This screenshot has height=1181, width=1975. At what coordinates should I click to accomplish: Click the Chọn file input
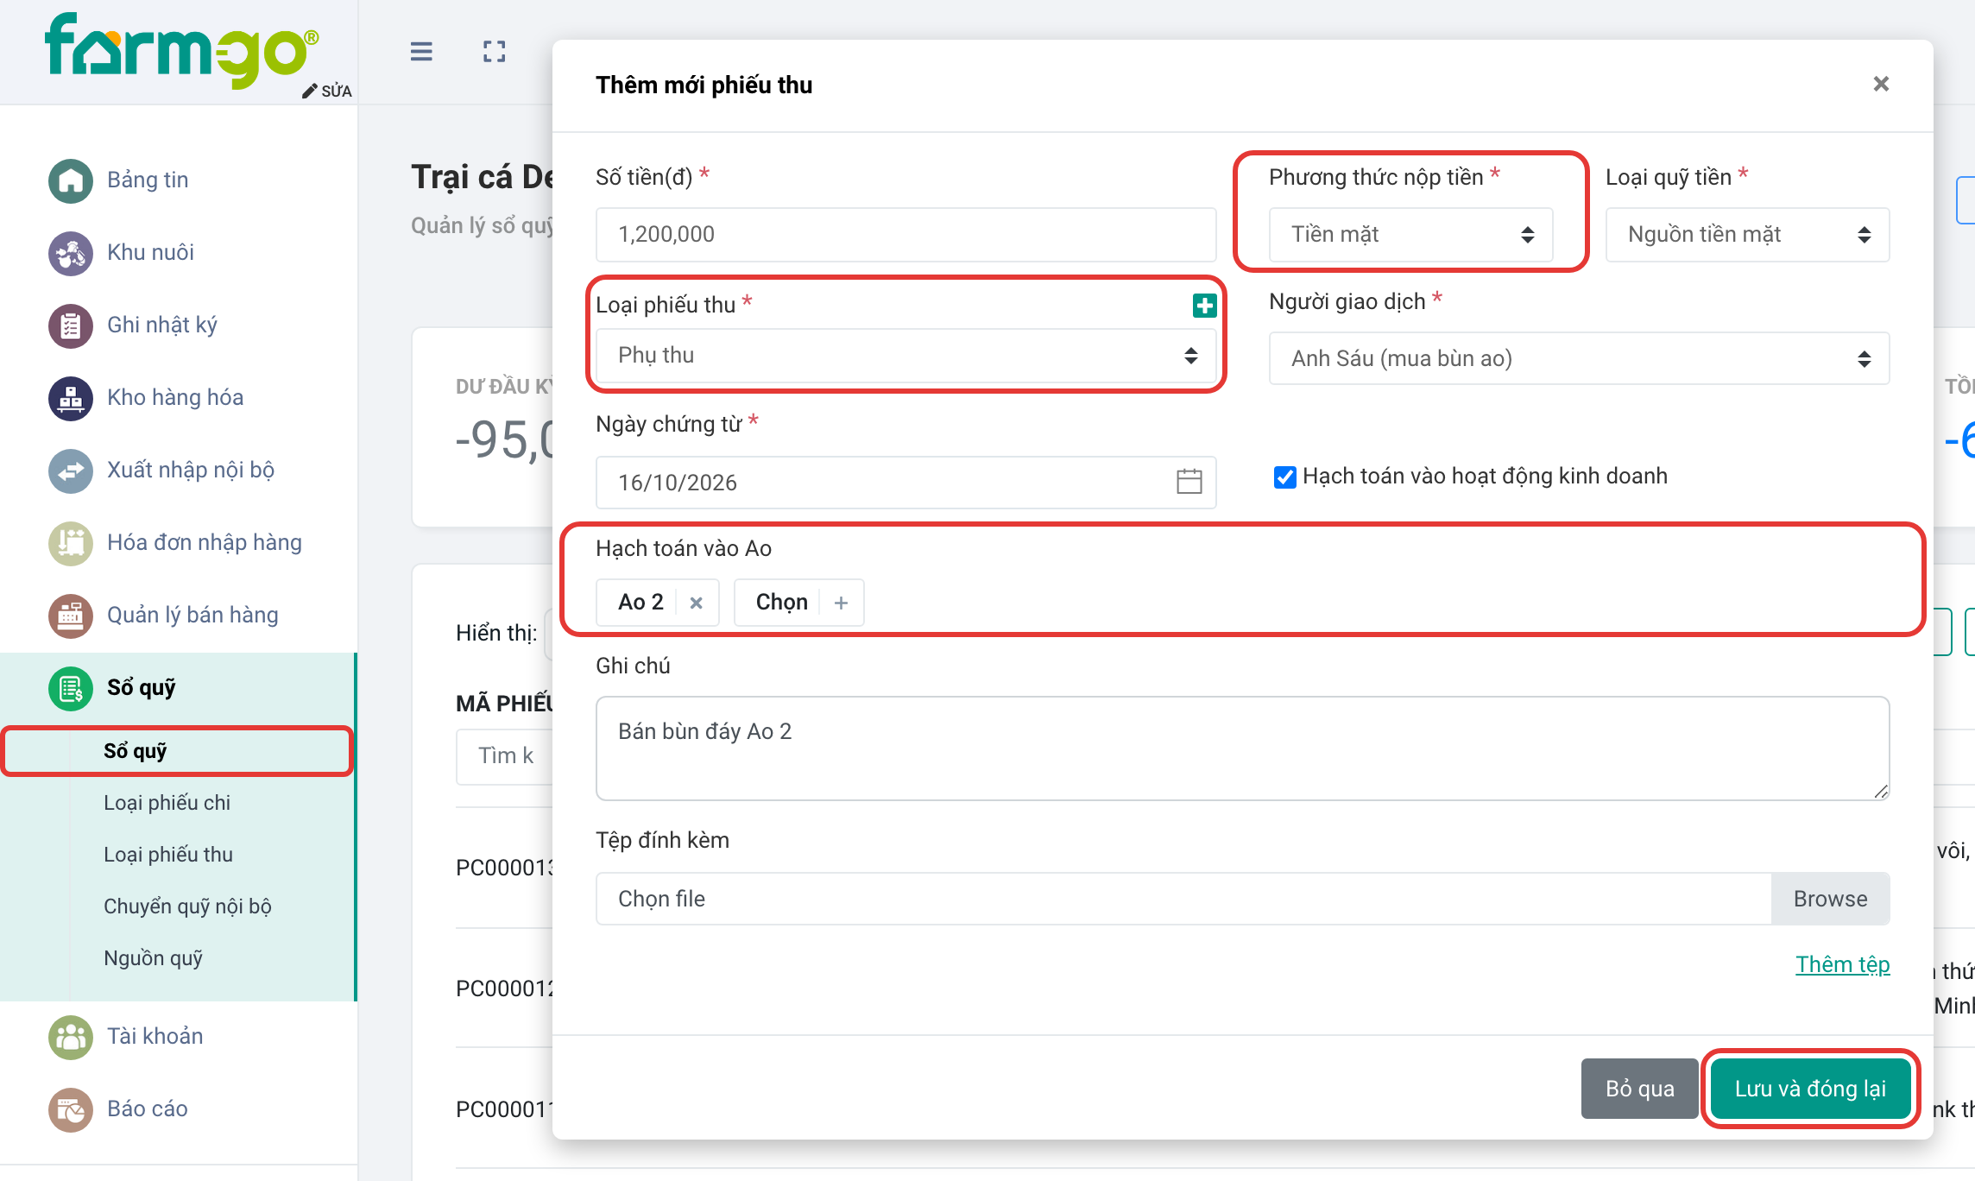[1183, 899]
